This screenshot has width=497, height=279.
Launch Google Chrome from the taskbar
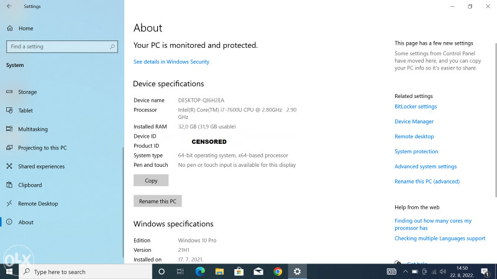[278, 272]
